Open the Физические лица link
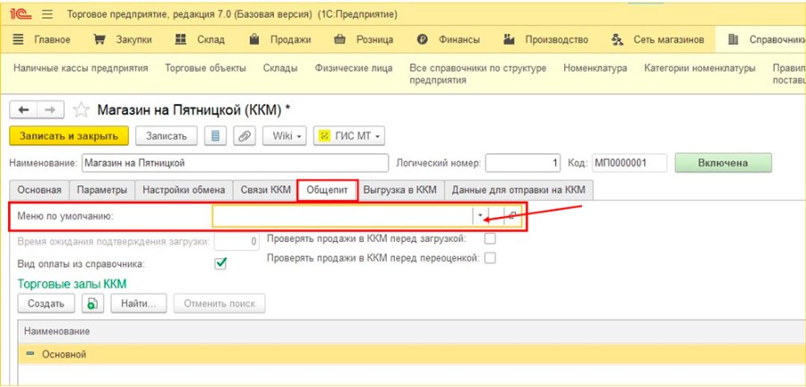 point(354,68)
